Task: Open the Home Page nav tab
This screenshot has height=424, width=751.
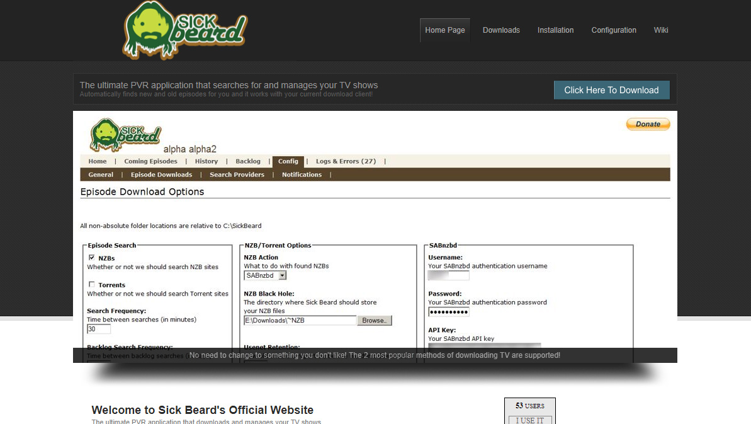Action: pyautogui.click(x=445, y=30)
